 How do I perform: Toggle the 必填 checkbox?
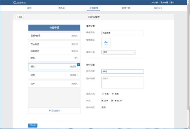pyautogui.click(x=102, y=100)
